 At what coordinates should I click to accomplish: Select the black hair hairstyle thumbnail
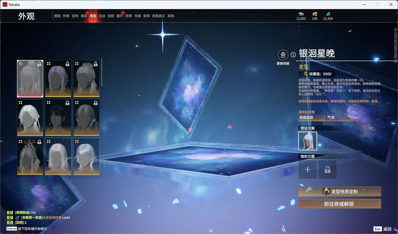(x=58, y=117)
